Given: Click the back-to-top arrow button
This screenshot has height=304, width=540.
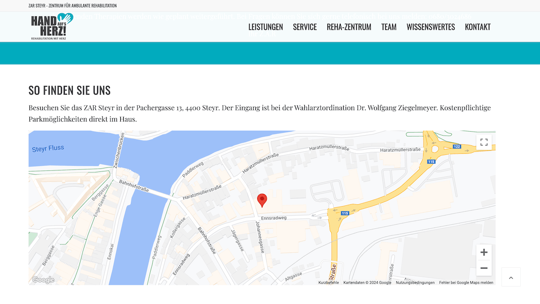Looking at the screenshot, I should coord(511,277).
